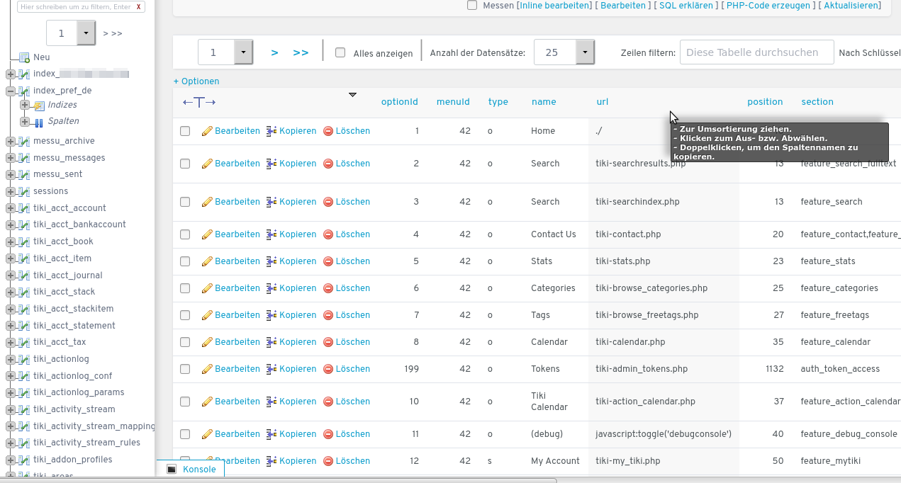Click the copy icon in tiki-searchindex.php row
This screenshot has width=901, height=483.
tap(272, 202)
